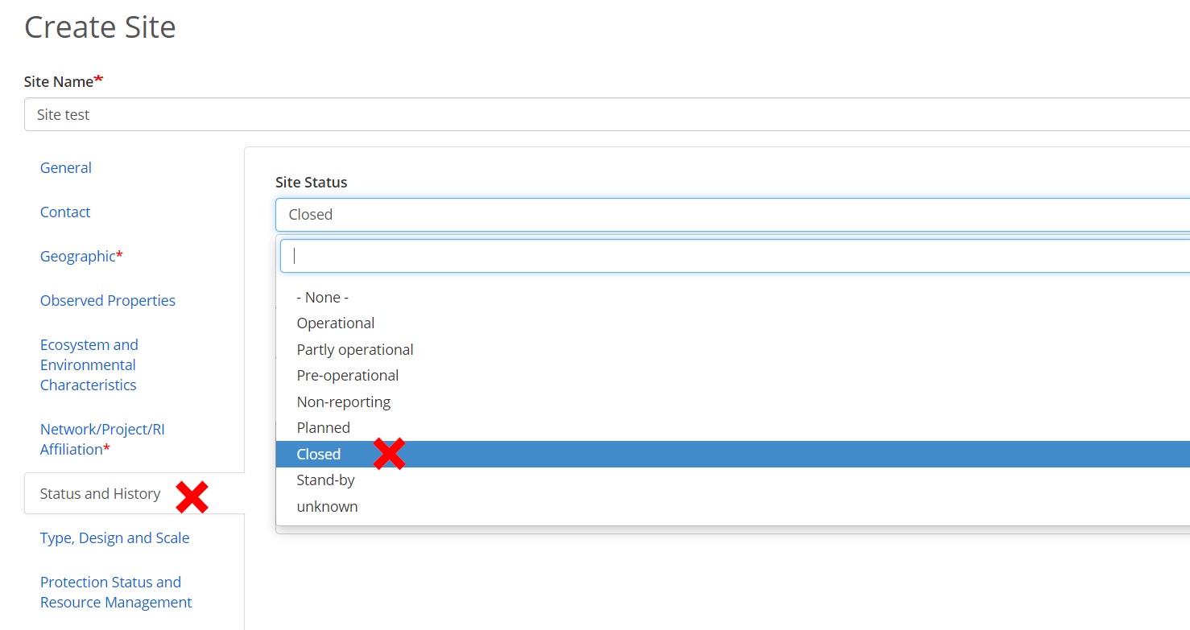Go to the Geographic tab

[x=78, y=256]
